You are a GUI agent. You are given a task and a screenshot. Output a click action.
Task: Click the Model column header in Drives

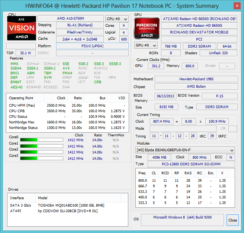[78, 198]
